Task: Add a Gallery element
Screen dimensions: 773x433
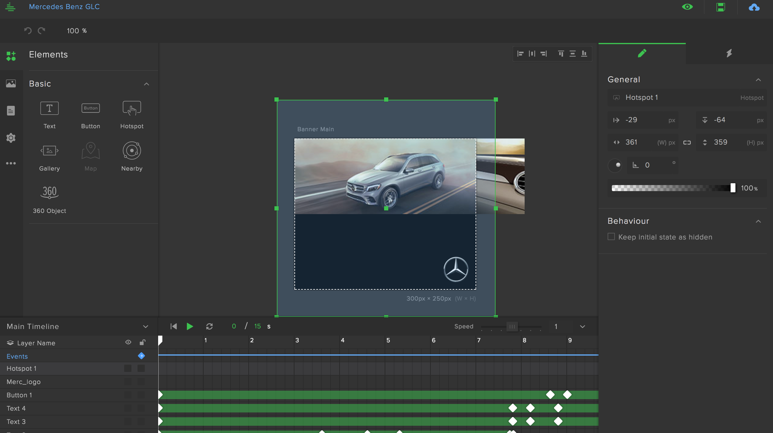Action: click(x=49, y=151)
